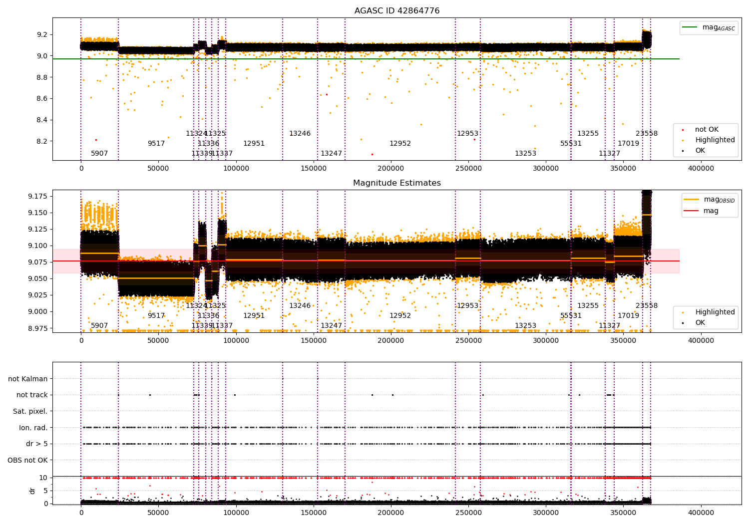Screen dimensions: 749x524
Task: Click 'OK' entry in Magnitude Estimates plot legend
Action: coord(700,322)
